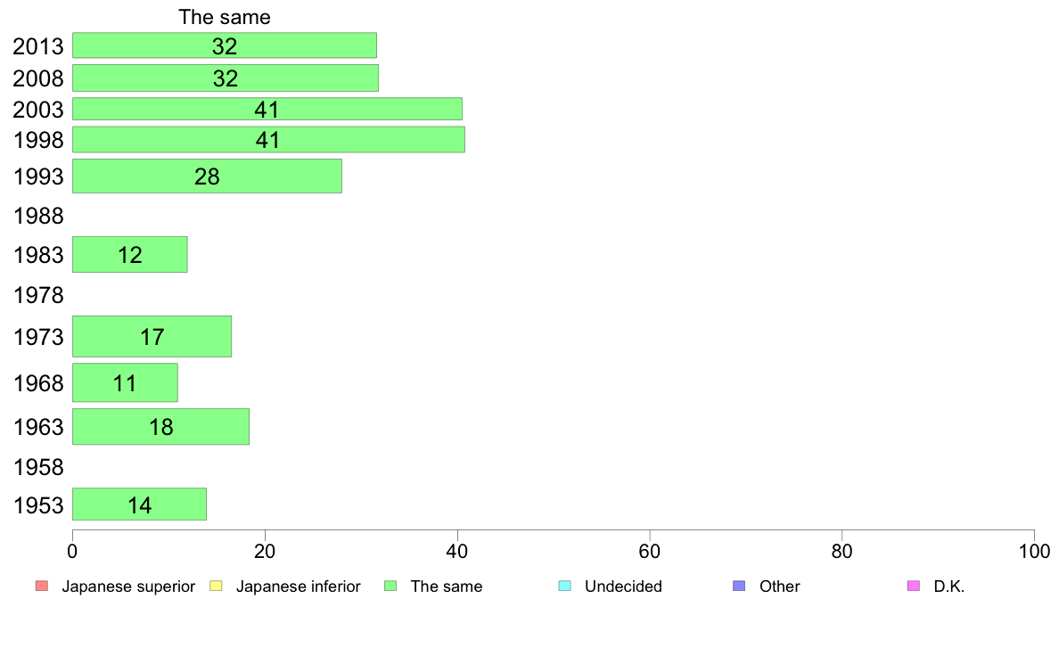The image size is (1059, 656).
Task: Select the 2013 bar showing 32
Action: click(225, 45)
